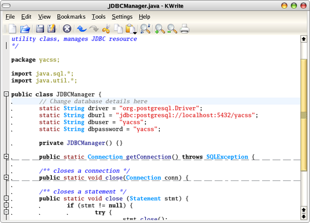310x223 pixels.
Task: Cut selection with the scissors icon
Action: [x=106, y=29]
